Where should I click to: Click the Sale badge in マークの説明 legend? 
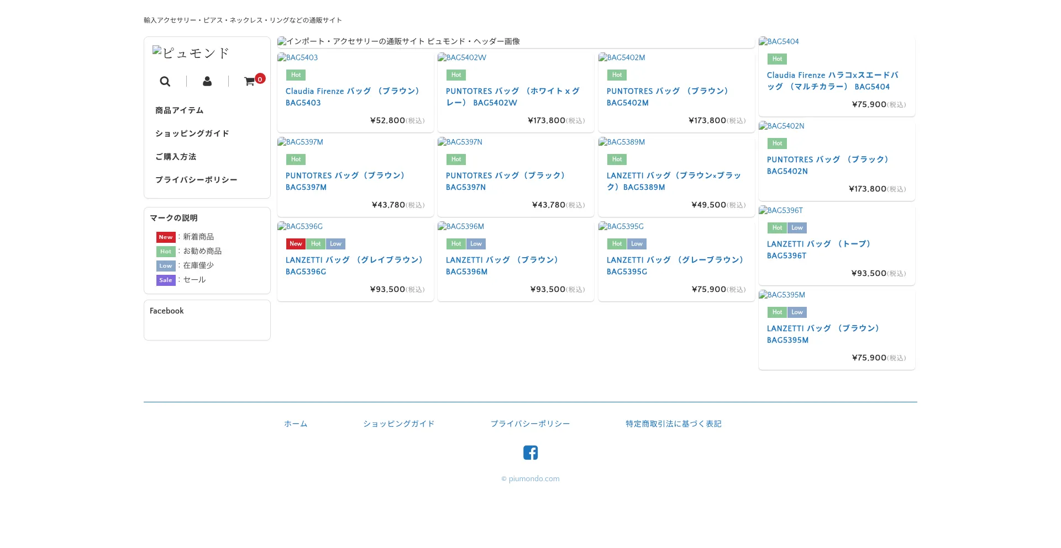166,280
